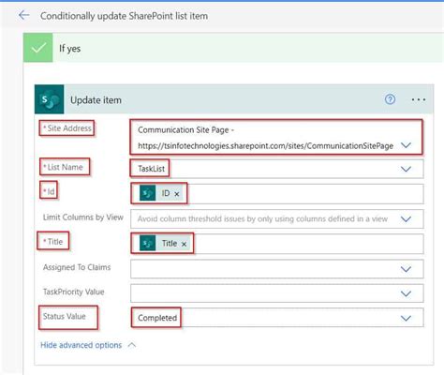444x375 pixels.
Task: Remove the Title dynamic content token
Action: click(x=184, y=244)
